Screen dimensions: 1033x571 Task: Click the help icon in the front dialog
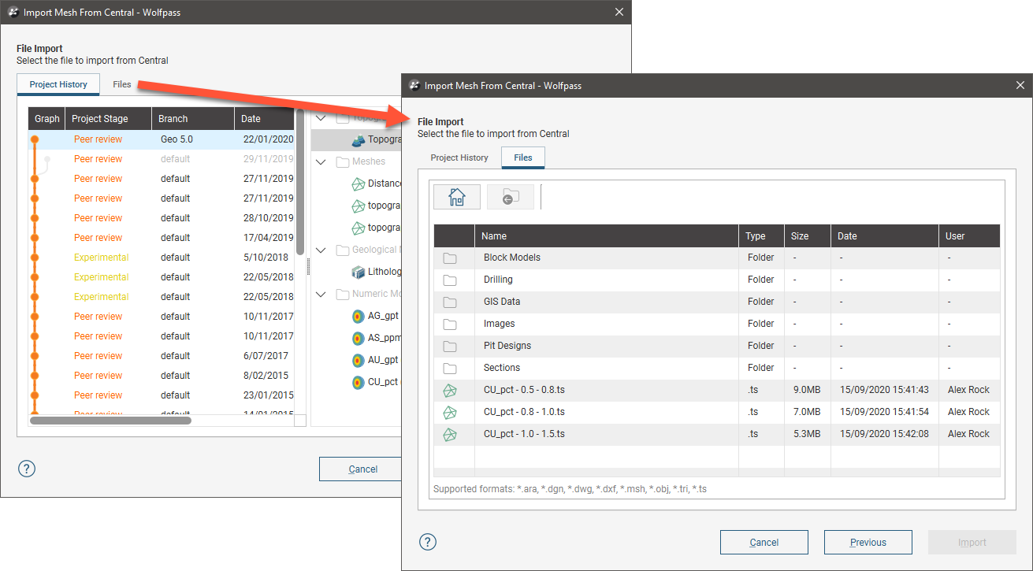coord(428,542)
